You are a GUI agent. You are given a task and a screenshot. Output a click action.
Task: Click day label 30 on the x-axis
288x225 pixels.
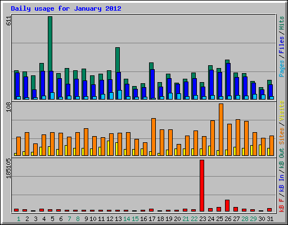tap(262, 219)
